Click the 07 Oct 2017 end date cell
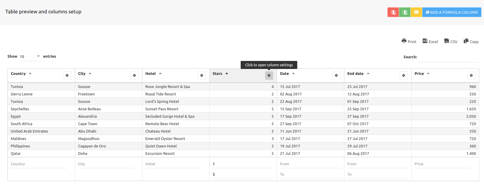The width and height of the screenshot is (484, 184). click(x=378, y=124)
